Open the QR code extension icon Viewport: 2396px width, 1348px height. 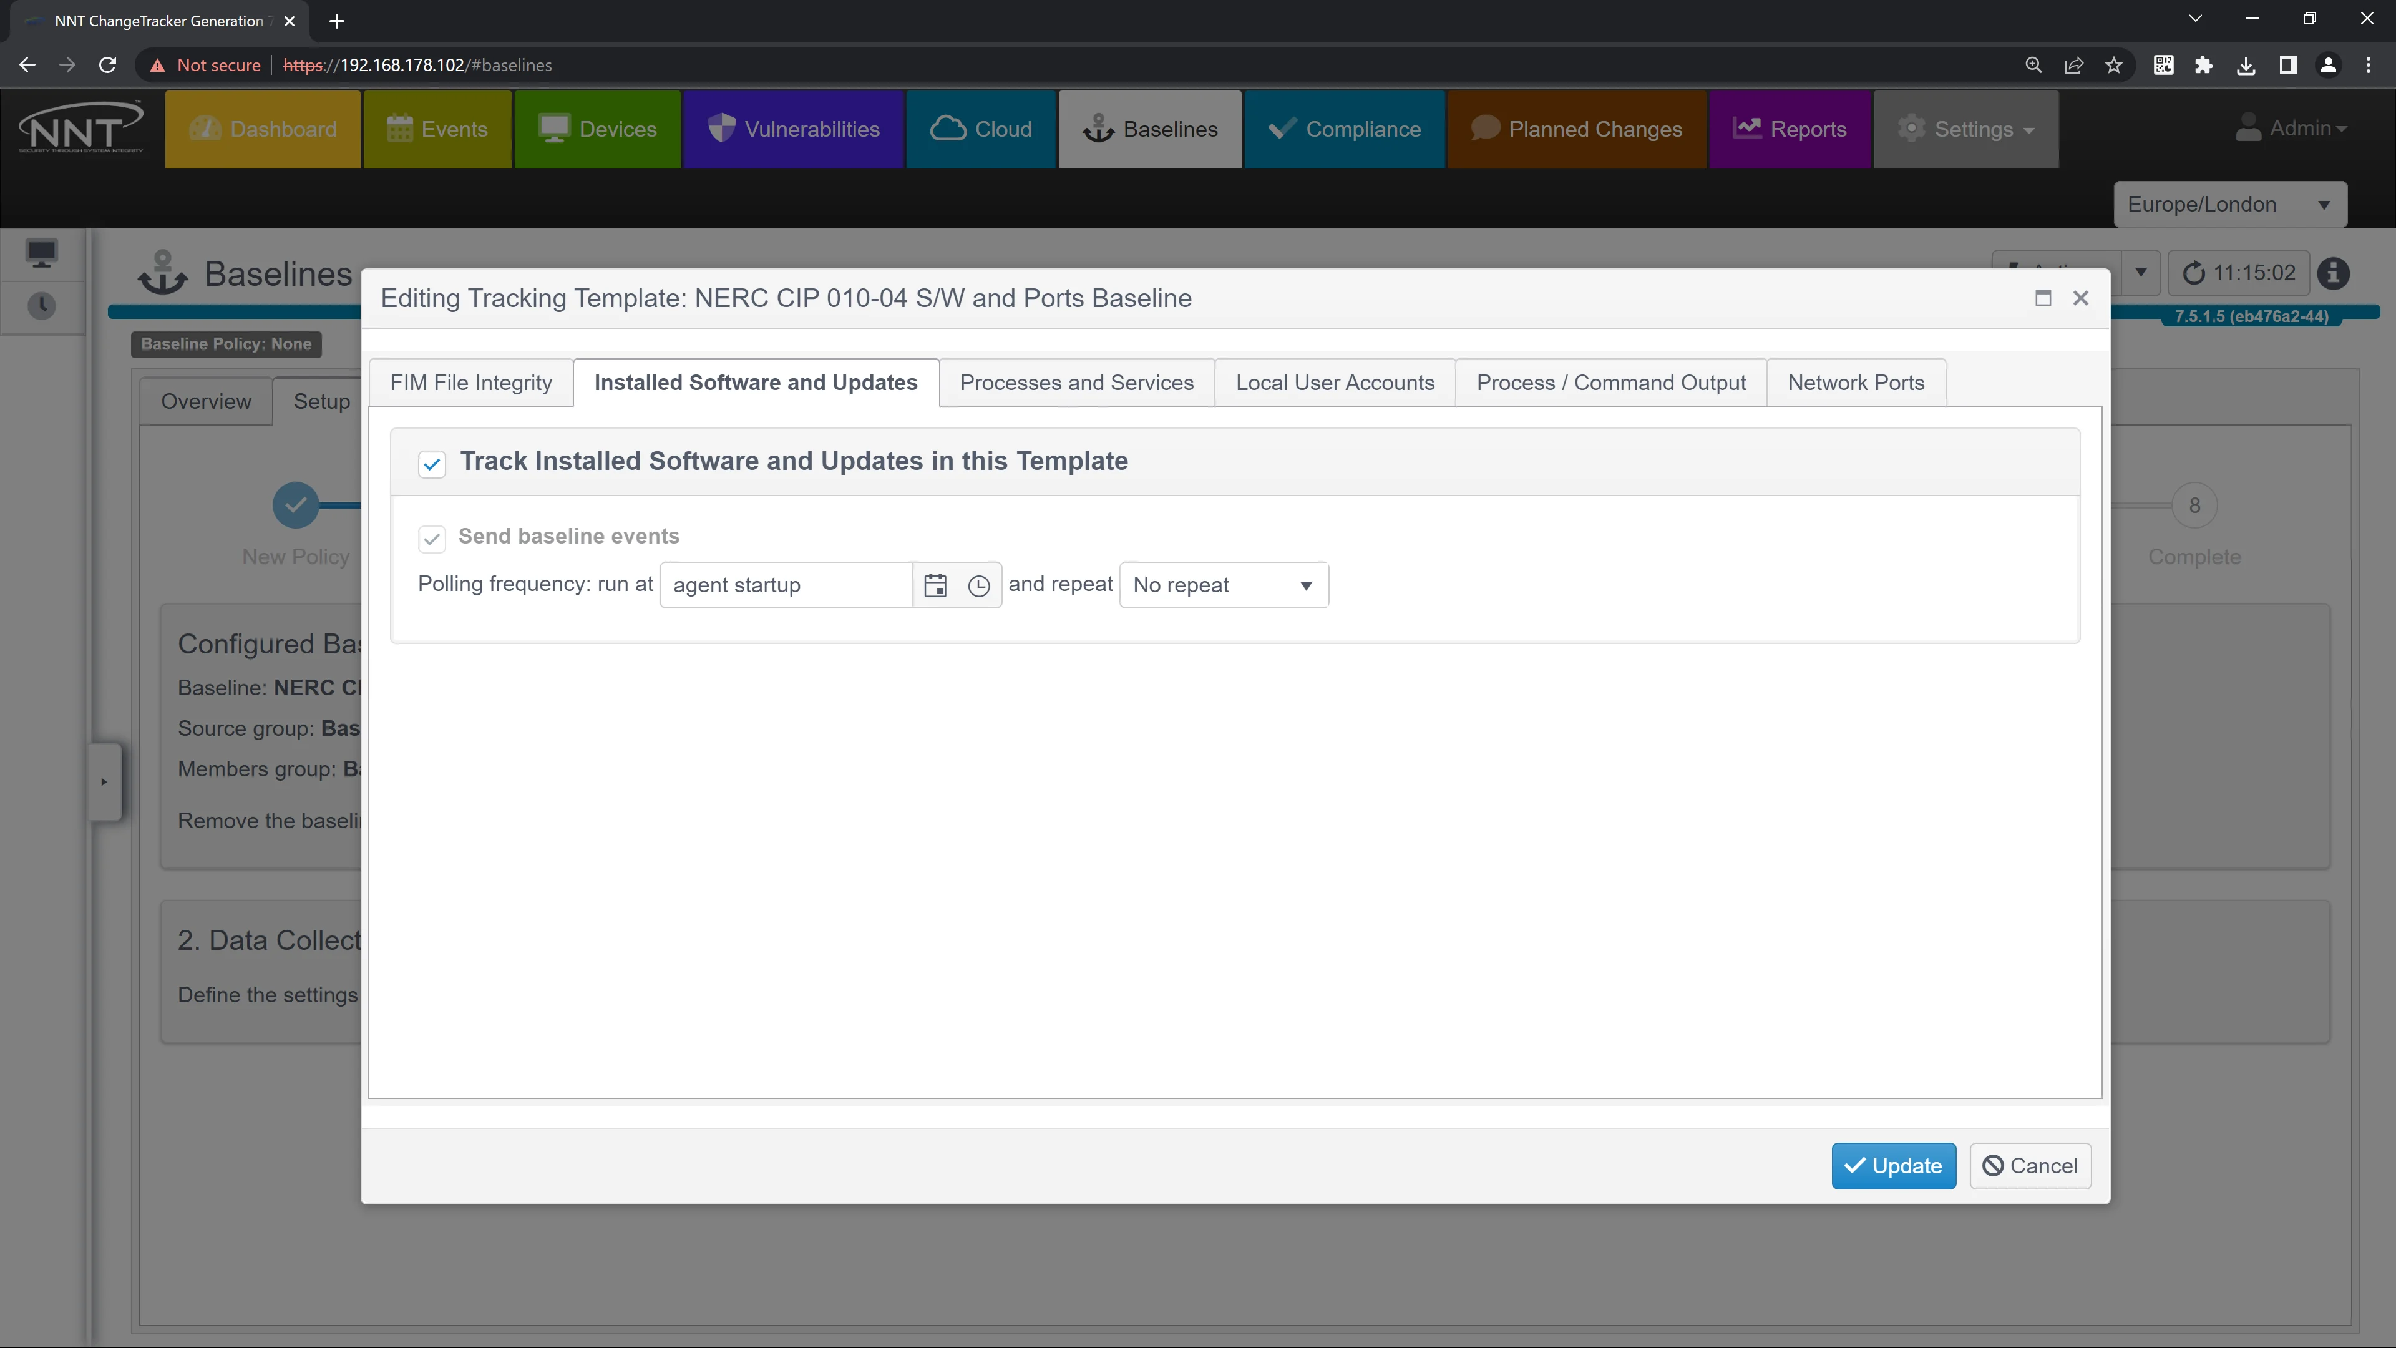click(x=2163, y=65)
